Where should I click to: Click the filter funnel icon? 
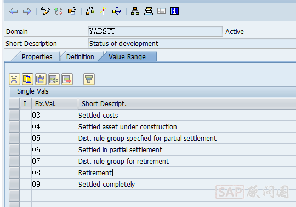pos(89,79)
